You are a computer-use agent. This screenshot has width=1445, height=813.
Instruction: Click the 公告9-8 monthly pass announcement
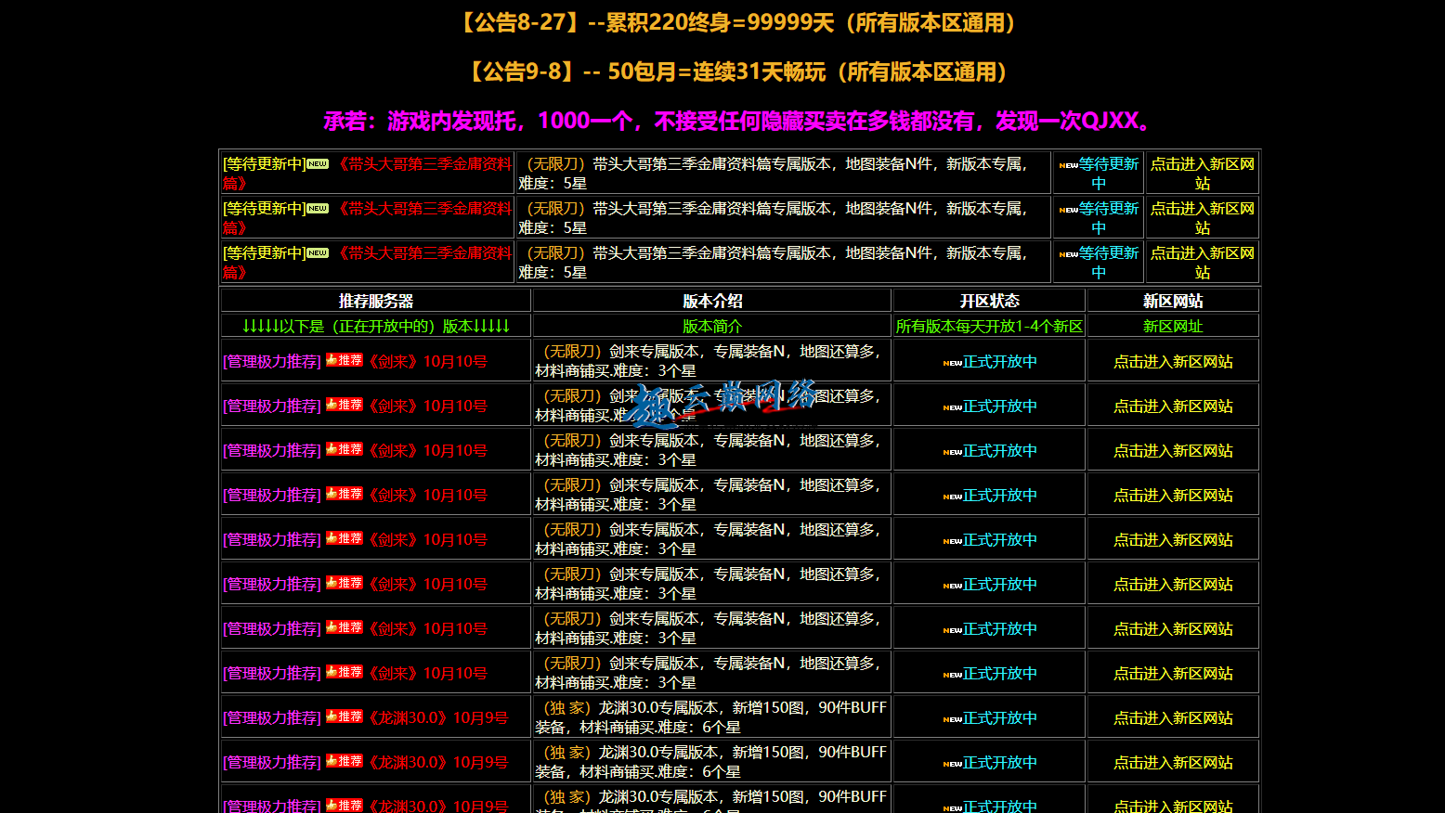point(739,72)
